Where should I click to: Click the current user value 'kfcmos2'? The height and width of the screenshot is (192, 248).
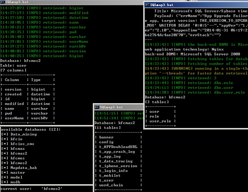[x=52, y=189]
